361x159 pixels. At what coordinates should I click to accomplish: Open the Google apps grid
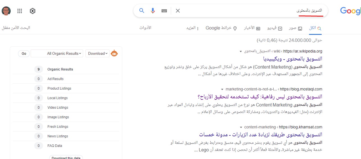pyautogui.click(x=20, y=11)
